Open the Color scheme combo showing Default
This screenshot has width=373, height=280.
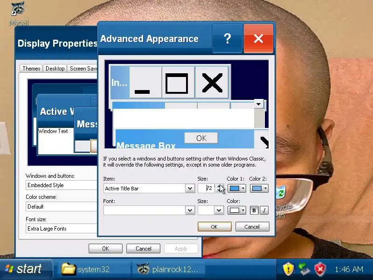[x=62, y=207]
